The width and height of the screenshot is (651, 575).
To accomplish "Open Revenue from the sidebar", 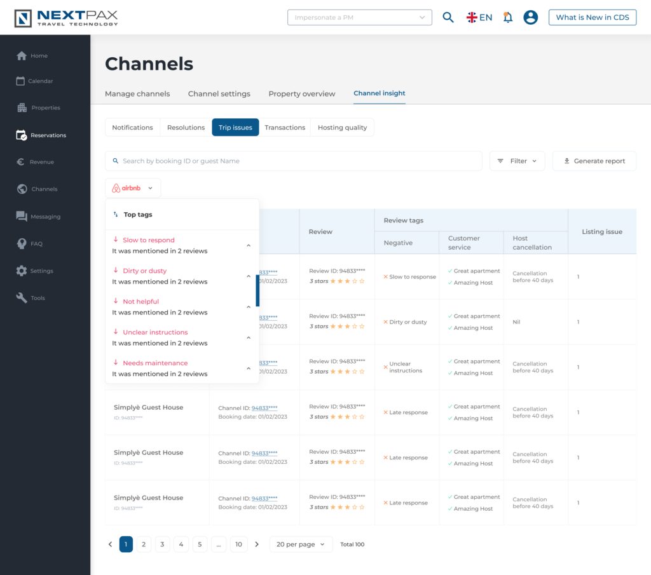I will point(41,162).
